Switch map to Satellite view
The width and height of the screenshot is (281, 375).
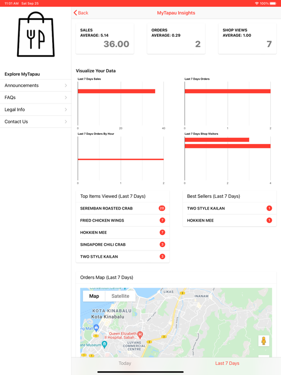[120, 296]
